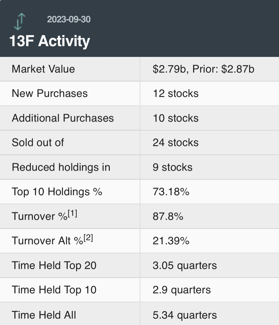
Task: Select the 12 stocks value
Action: tap(176, 93)
